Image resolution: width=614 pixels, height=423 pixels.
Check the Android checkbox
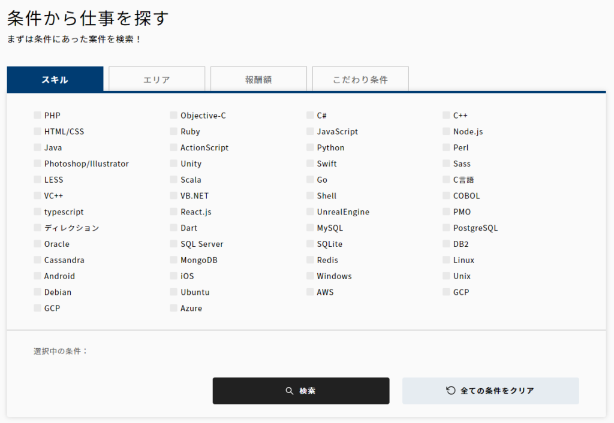point(37,276)
